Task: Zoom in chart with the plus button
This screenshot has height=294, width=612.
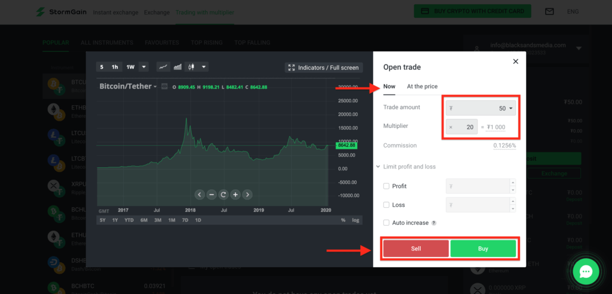Action: point(235,194)
